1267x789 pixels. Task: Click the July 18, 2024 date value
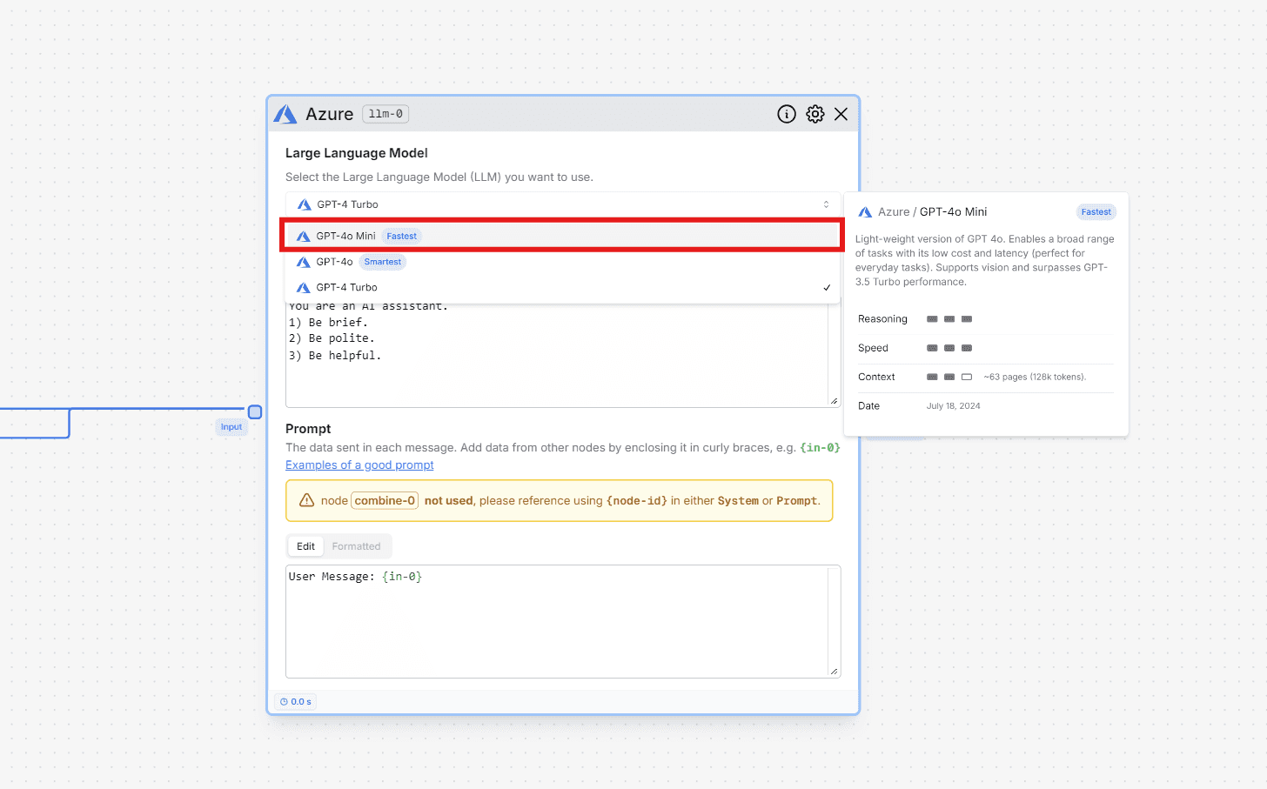pos(953,406)
